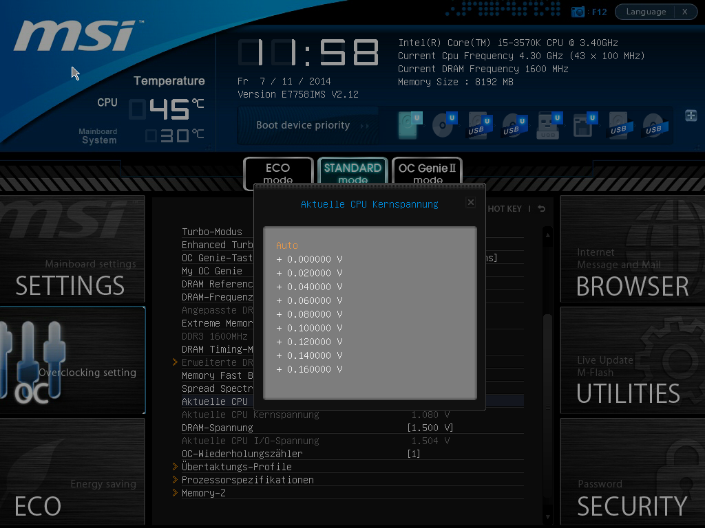
Task: Click the scrollbar up arrow in settings list
Action: coord(547,235)
